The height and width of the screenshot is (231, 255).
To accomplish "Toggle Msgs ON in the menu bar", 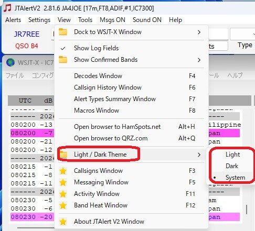I will tap(112, 20).
